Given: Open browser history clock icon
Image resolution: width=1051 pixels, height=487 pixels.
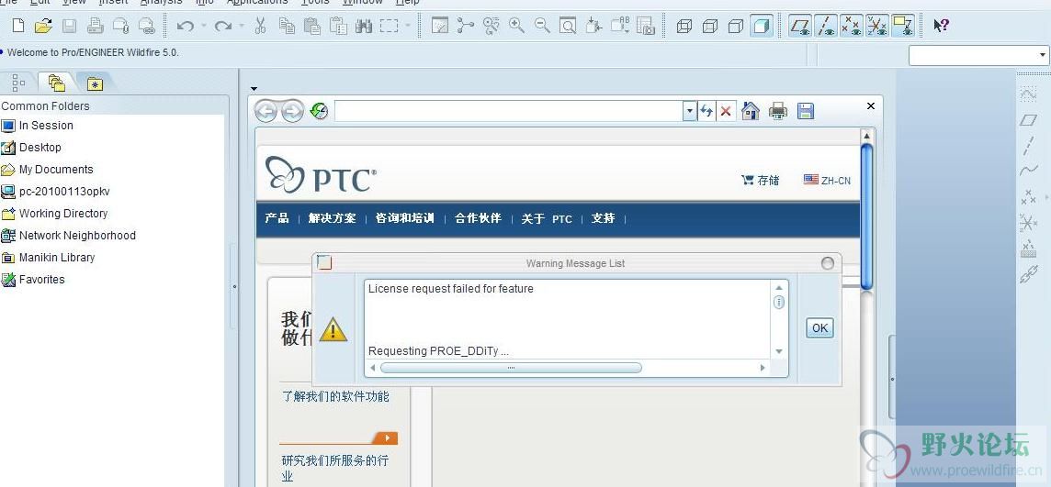Looking at the screenshot, I should pyautogui.click(x=320, y=111).
